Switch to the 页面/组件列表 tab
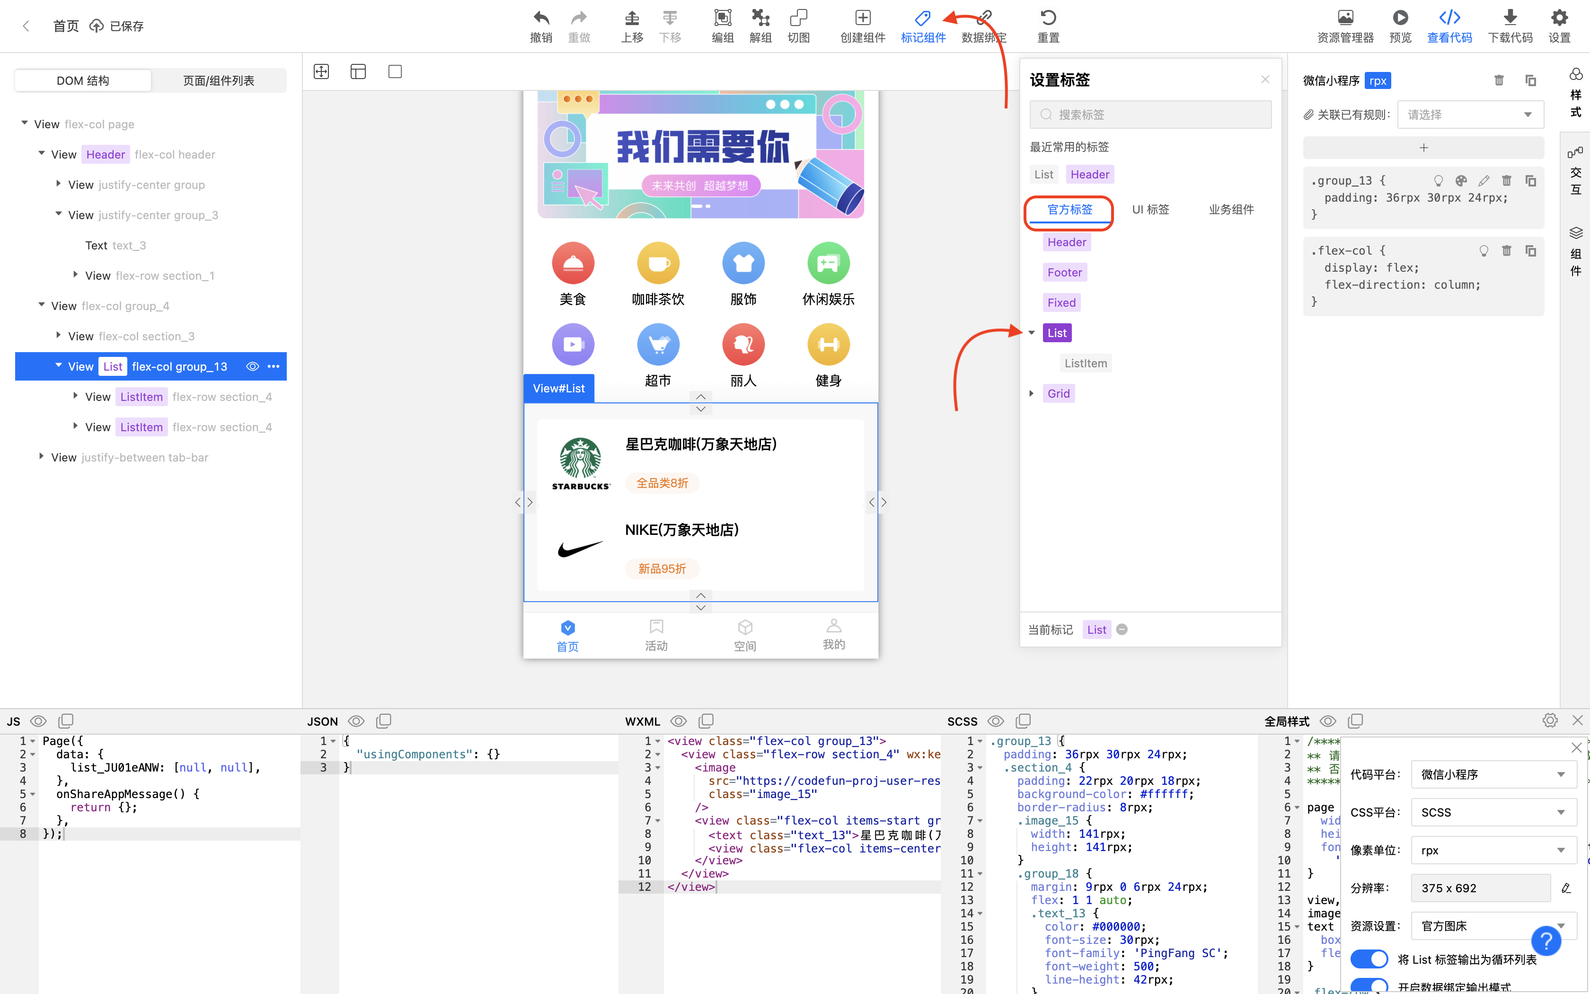The image size is (1590, 994). [x=218, y=80]
